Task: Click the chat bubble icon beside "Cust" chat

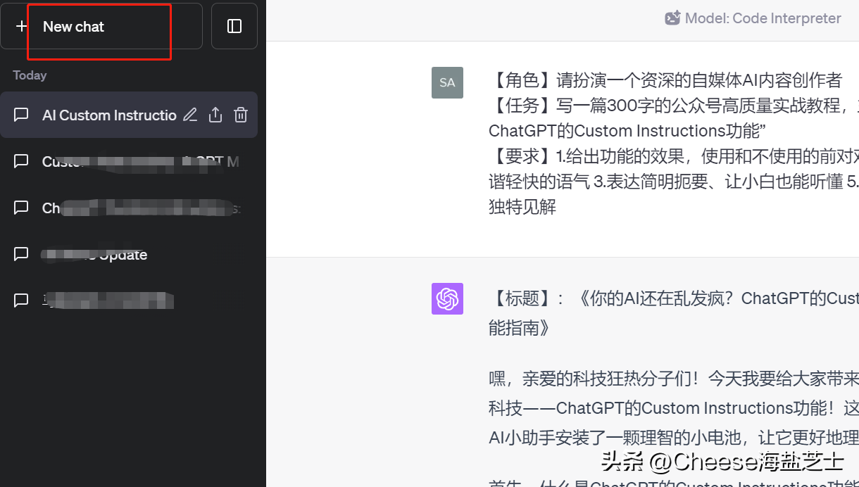Action: [22, 162]
